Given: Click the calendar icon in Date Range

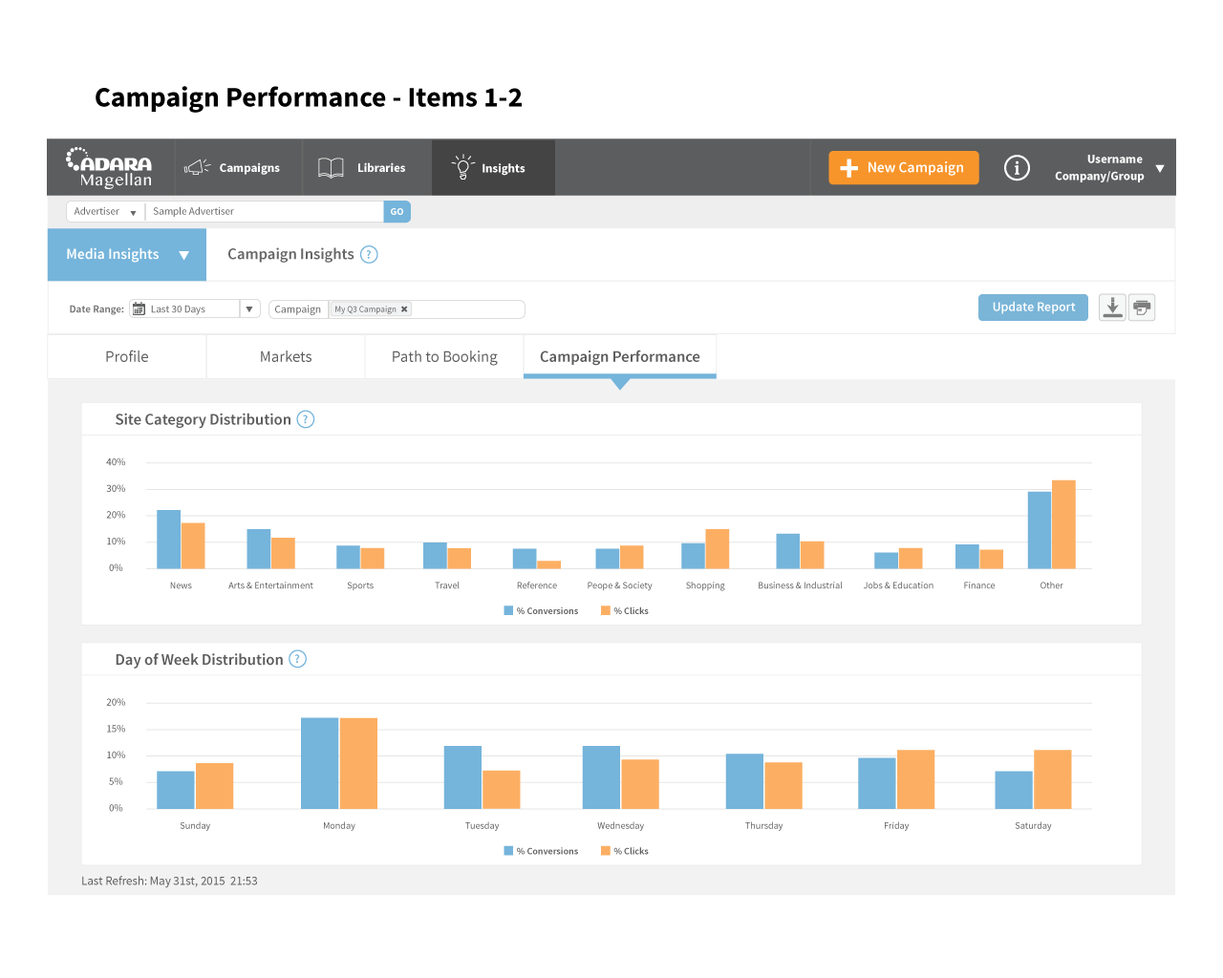Looking at the screenshot, I should point(139,309).
